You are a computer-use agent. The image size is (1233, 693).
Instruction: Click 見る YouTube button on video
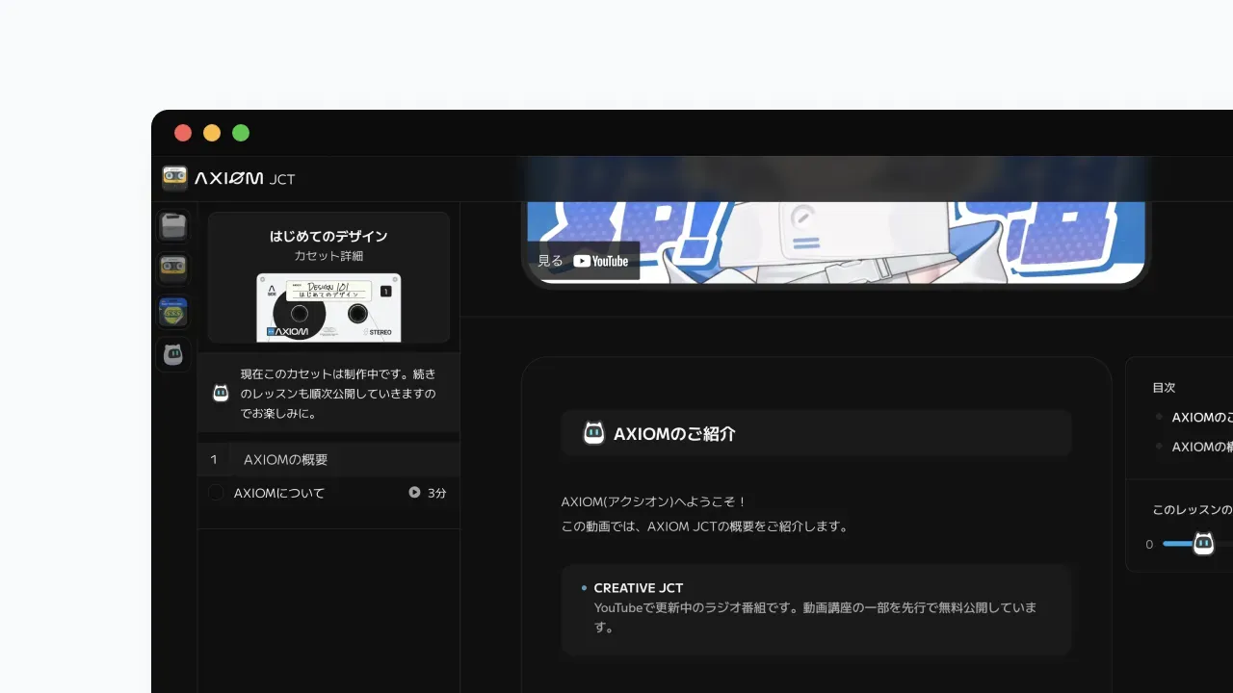[583, 261]
